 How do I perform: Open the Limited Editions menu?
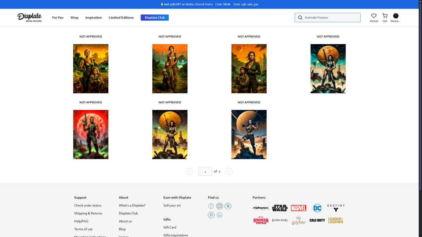point(121,17)
